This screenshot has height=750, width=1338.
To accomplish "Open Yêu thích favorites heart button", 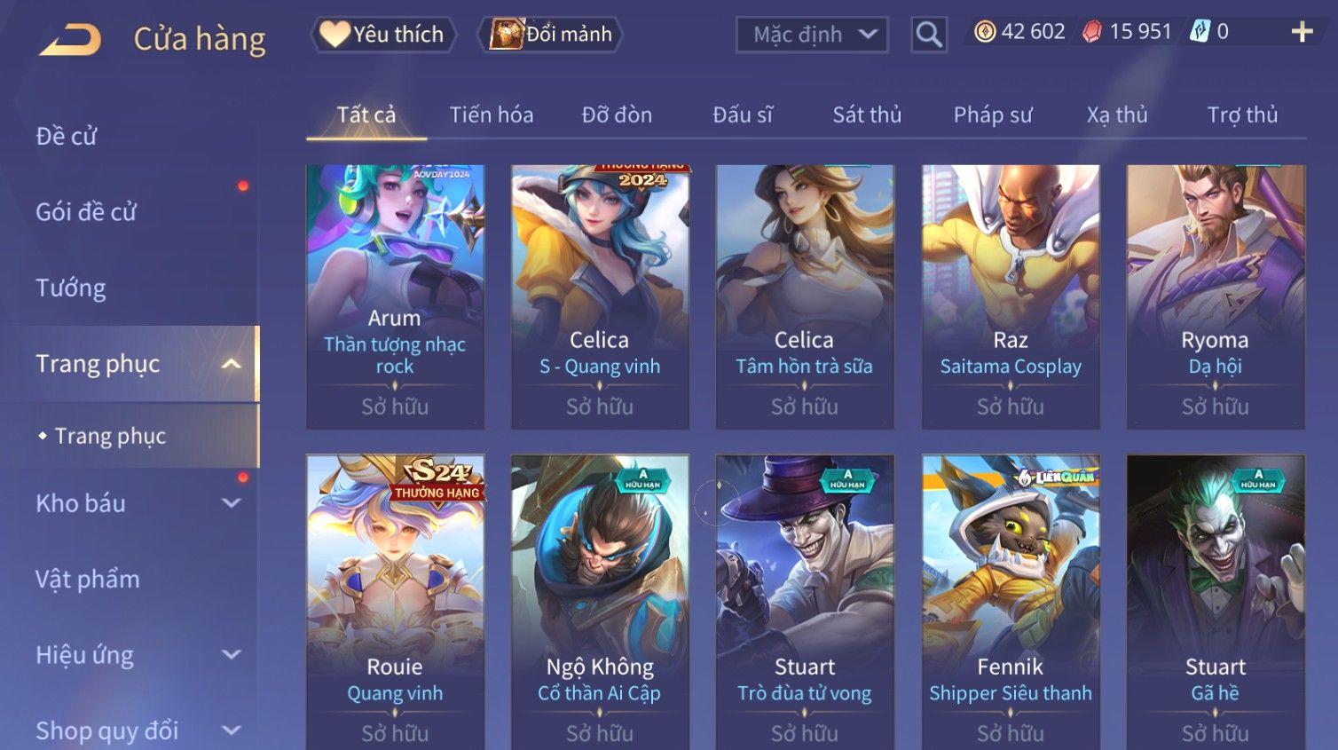I will pyautogui.click(x=383, y=35).
